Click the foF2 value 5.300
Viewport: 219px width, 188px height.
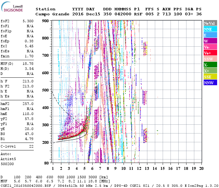28,21
